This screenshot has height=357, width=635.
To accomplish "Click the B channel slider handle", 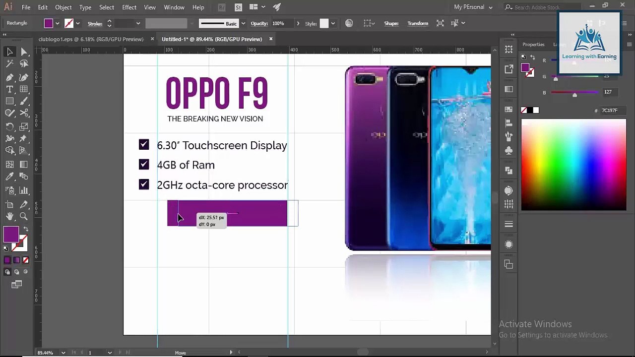I will (575, 95).
